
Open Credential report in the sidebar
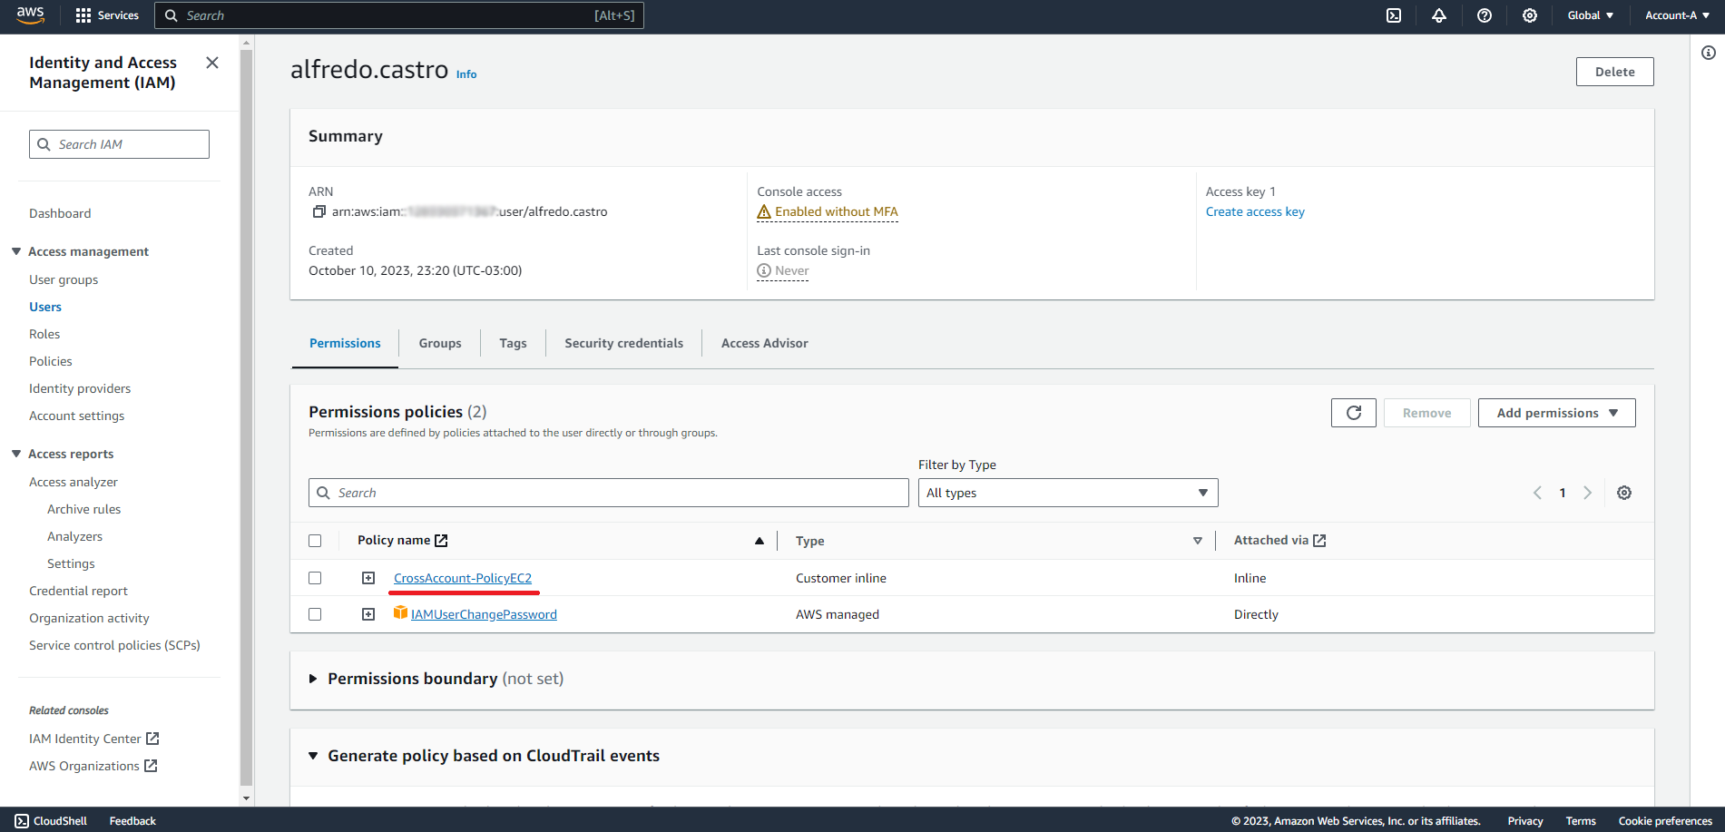point(78,591)
